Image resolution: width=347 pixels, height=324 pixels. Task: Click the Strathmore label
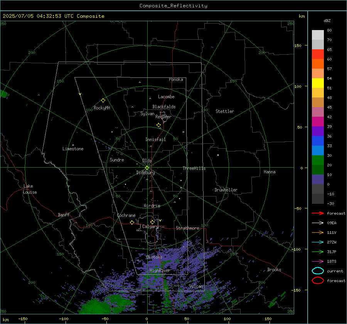tap(187, 228)
